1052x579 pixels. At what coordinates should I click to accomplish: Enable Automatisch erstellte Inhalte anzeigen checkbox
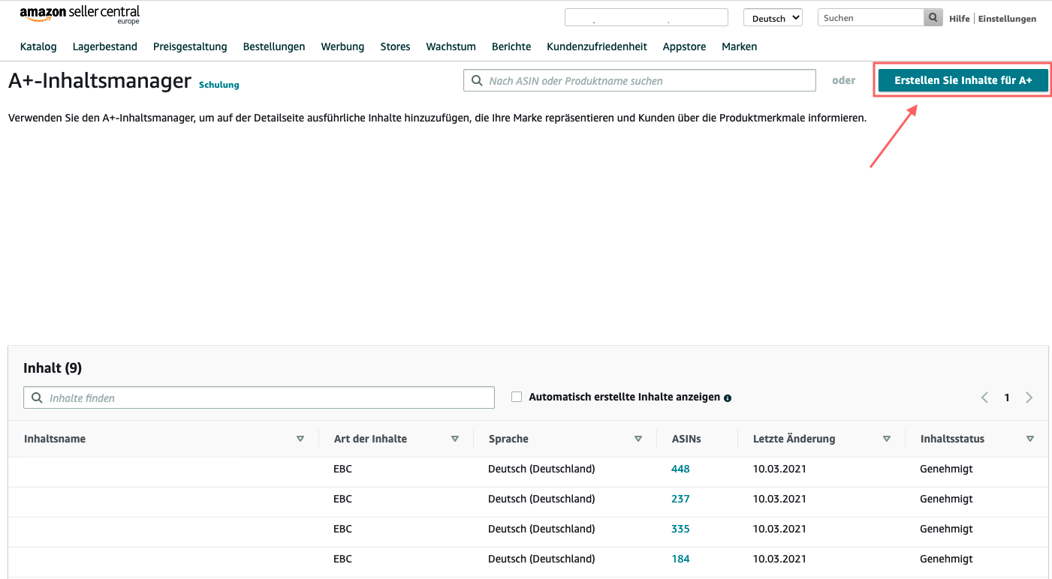coord(517,397)
